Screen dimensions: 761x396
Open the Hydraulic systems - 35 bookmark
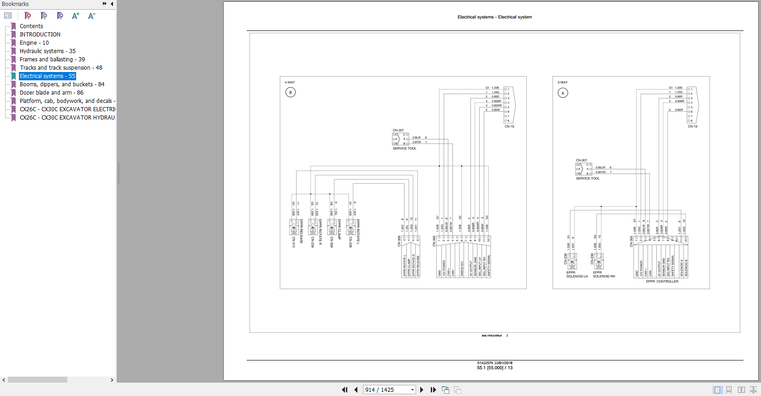48,51
